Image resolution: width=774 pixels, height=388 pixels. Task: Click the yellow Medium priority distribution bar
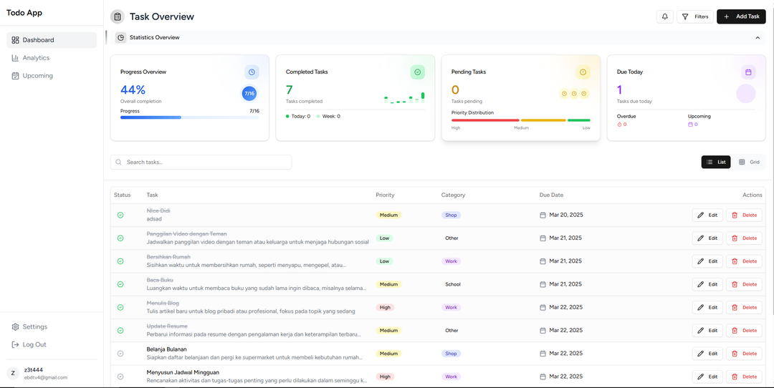point(543,120)
